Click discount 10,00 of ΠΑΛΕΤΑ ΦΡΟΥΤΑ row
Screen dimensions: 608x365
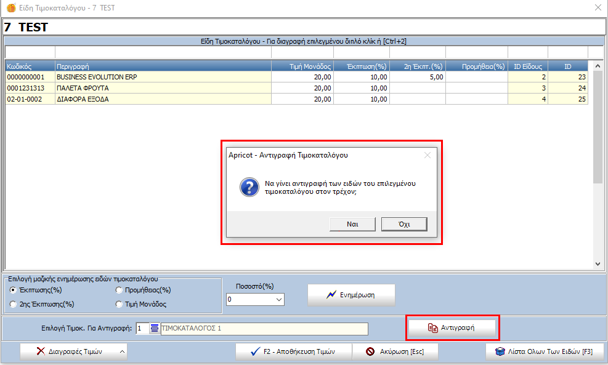tap(362, 88)
